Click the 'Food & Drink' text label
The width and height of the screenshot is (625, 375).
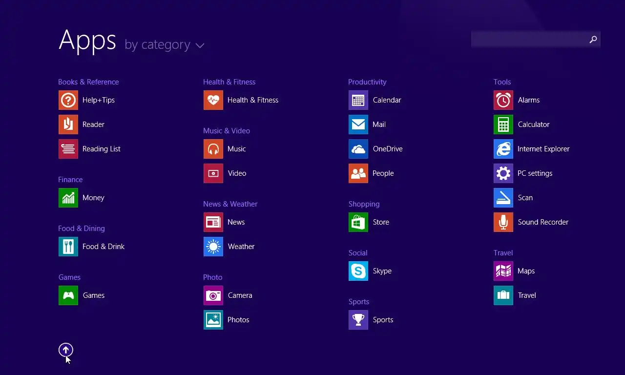click(x=104, y=247)
